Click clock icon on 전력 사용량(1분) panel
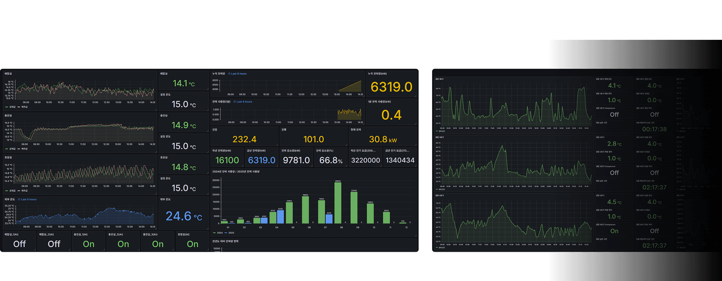The image size is (722, 281). [x=235, y=102]
